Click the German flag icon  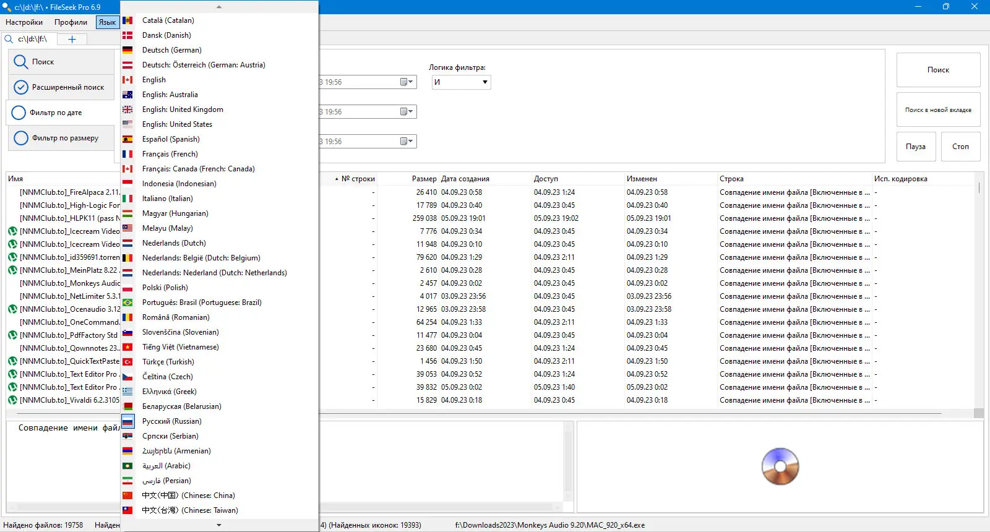127,50
